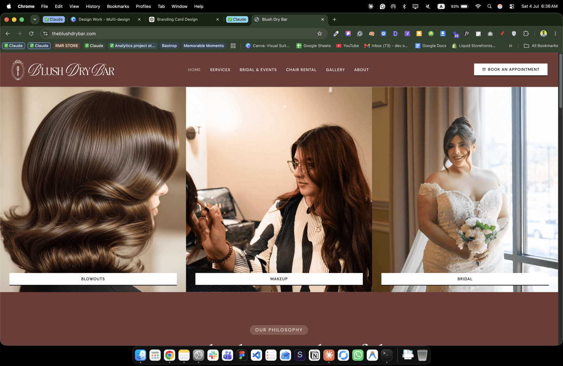Open the Extensions puzzle-piece menu
This screenshot has height=366, width=563.
tap(526, 33)
